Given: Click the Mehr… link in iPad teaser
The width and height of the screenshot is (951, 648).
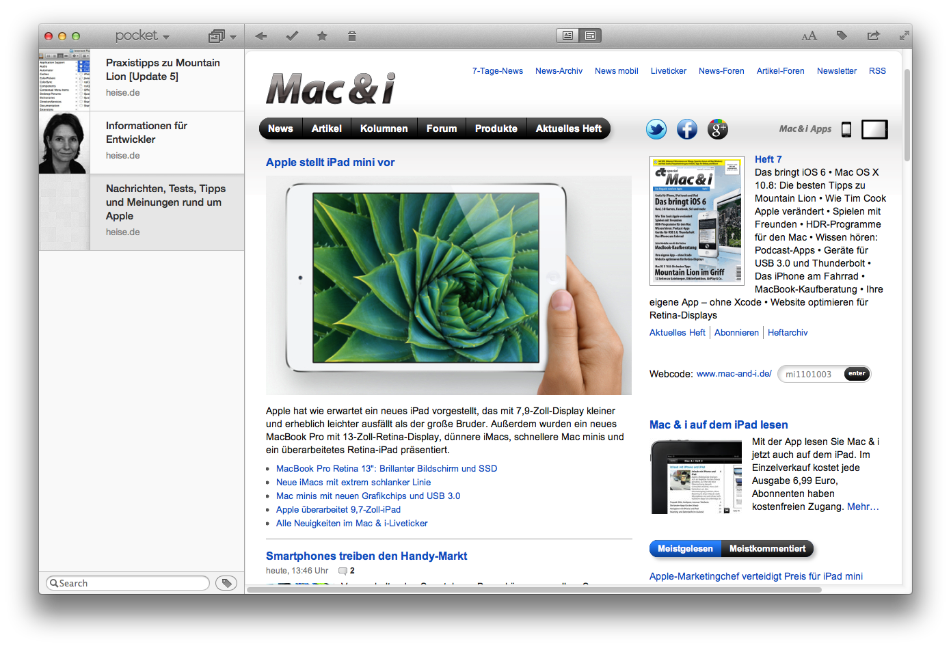Looking at the screenshot, I should click(863, 507).
